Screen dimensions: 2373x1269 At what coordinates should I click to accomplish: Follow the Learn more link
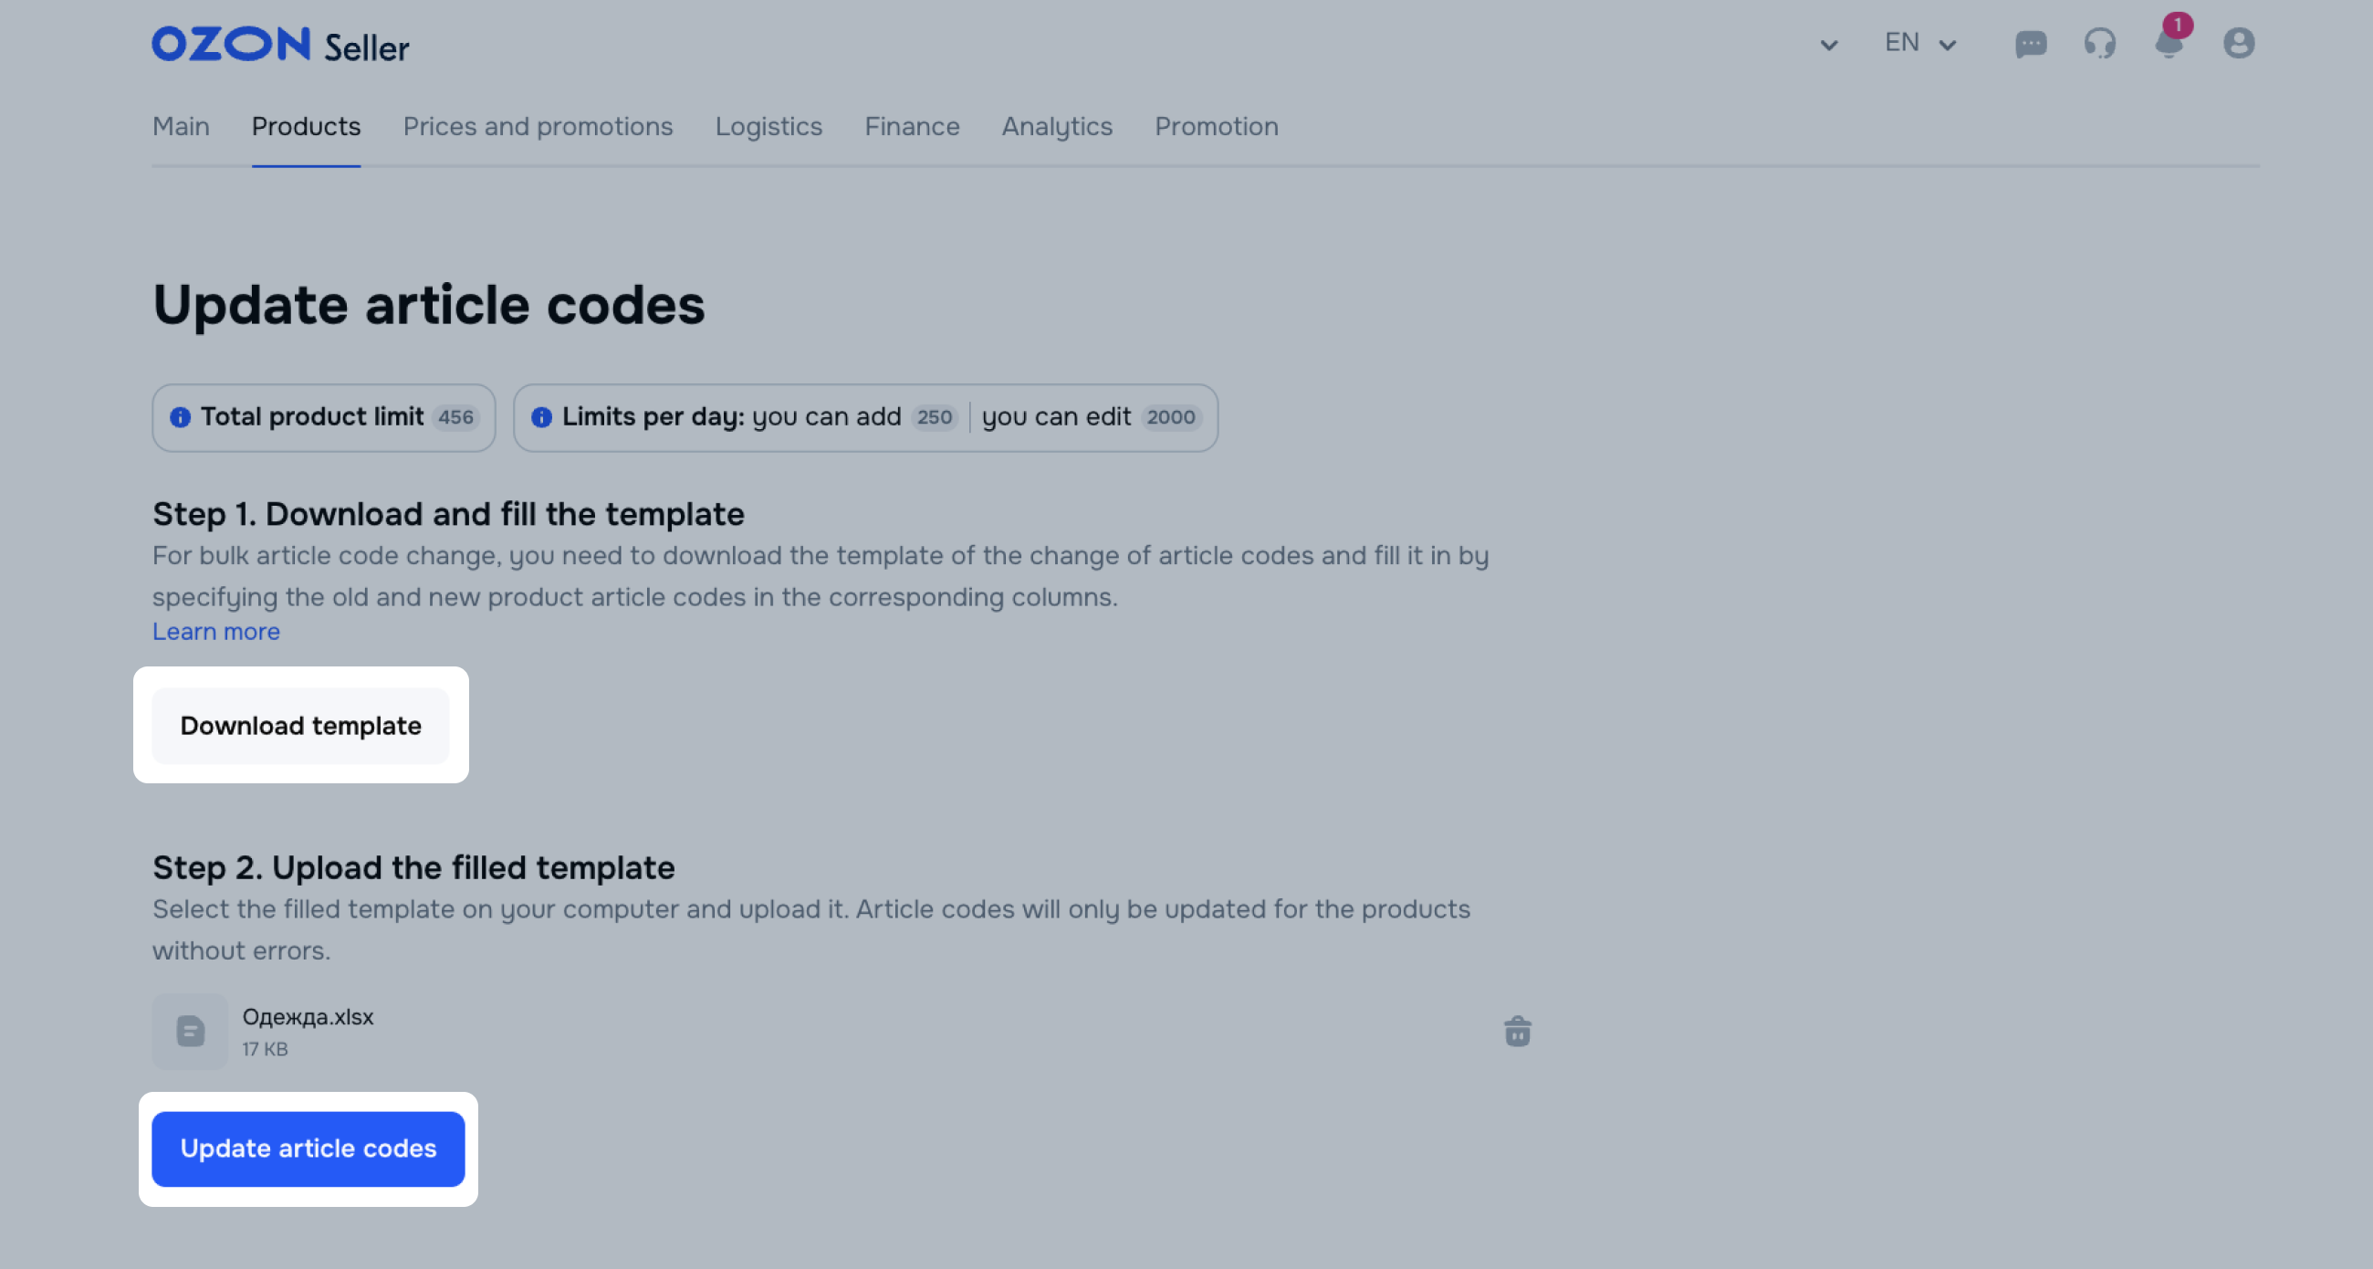tap(215, 631)
